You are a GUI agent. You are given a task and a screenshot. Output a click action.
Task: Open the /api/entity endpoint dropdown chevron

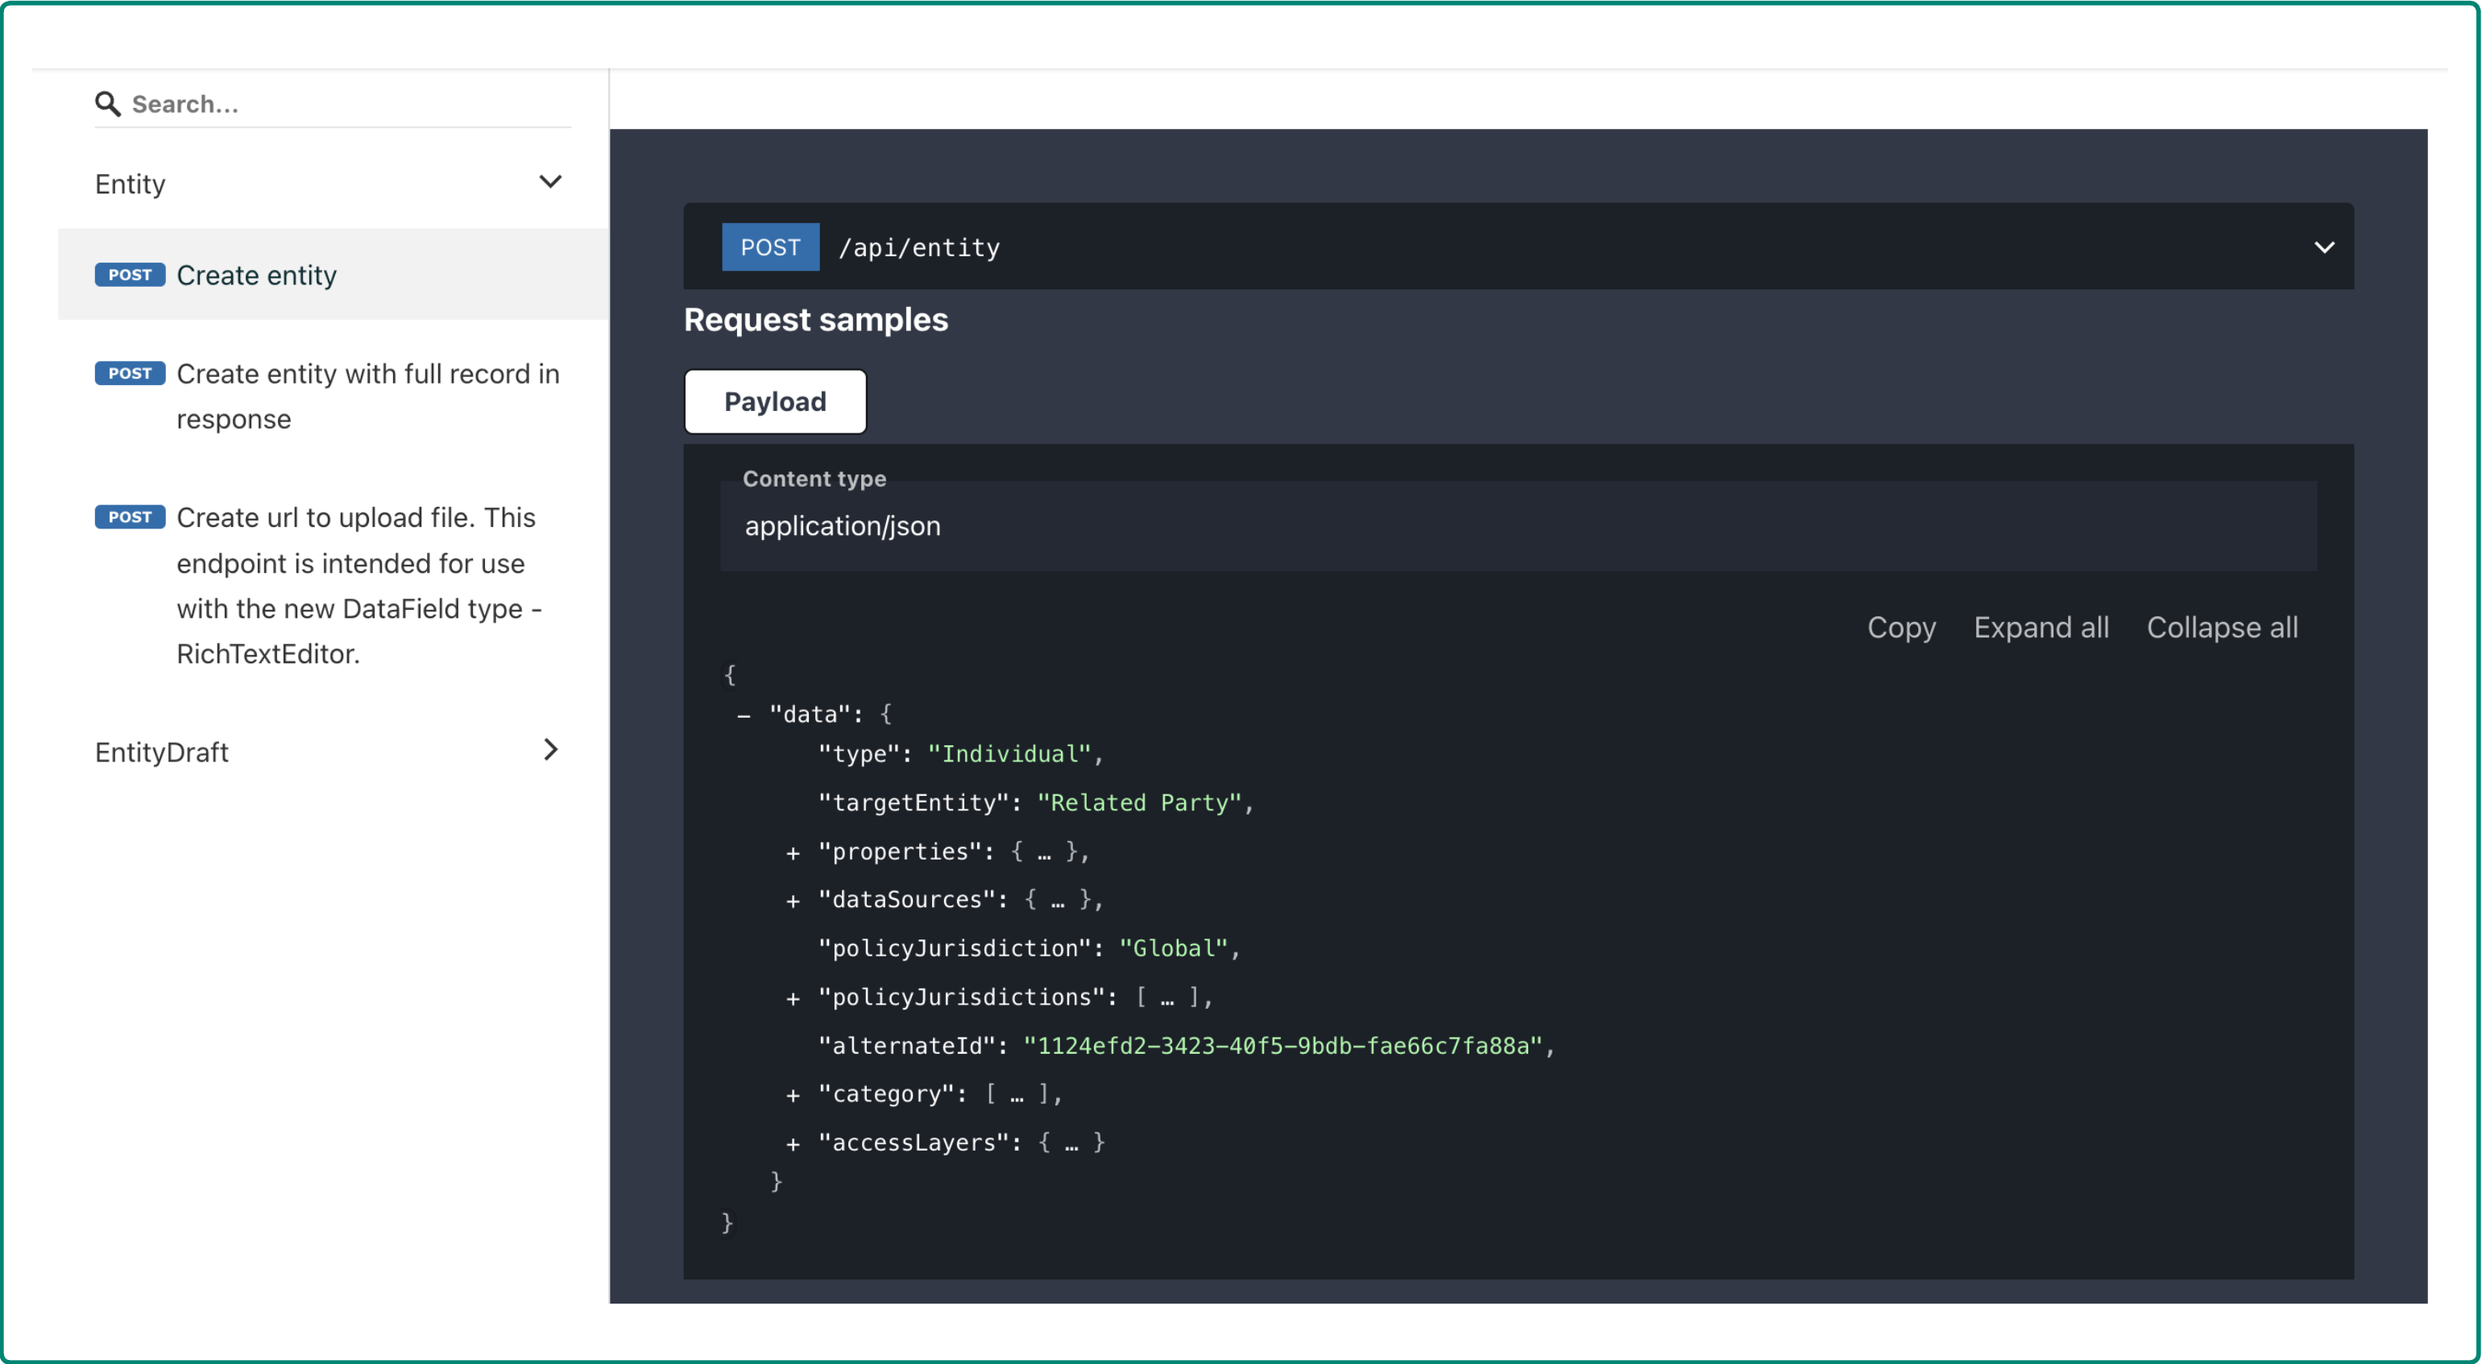[2324, 247]
